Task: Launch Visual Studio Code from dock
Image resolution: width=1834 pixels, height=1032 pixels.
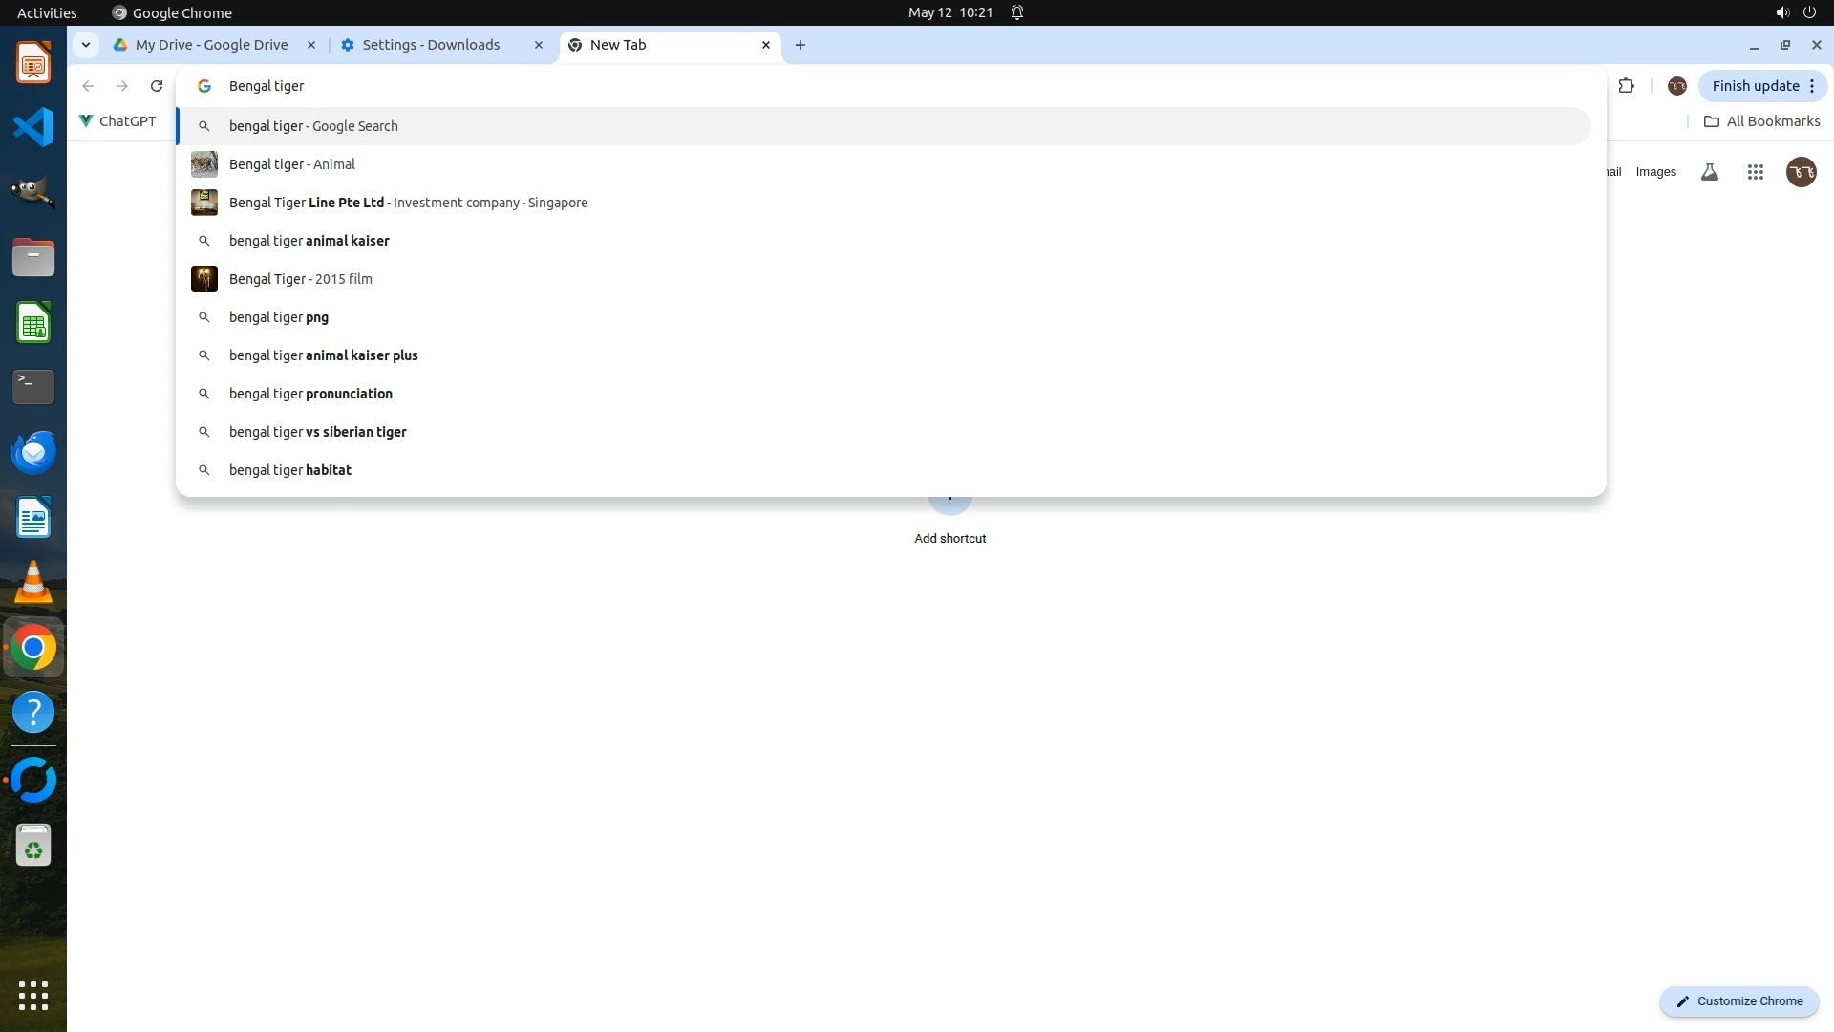Action: coord(33,127)
